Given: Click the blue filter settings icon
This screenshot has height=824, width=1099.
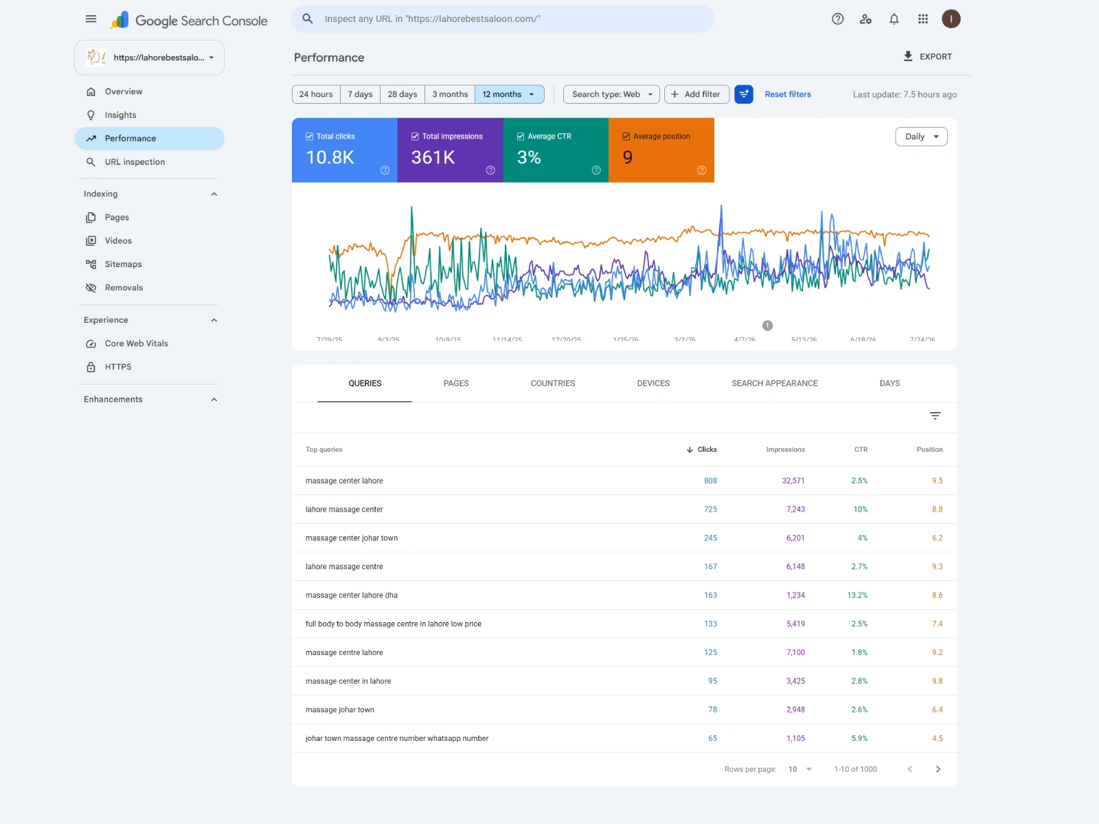Looking at the screenshot, I should tap(744, 94).
